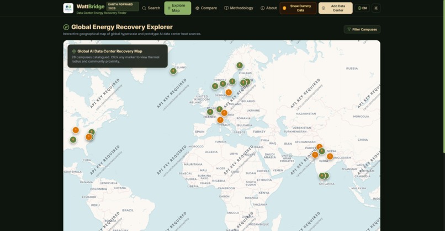
Task: Click the Global AI Data Center Recovery Map heading
Action: [x=110, y=52]
